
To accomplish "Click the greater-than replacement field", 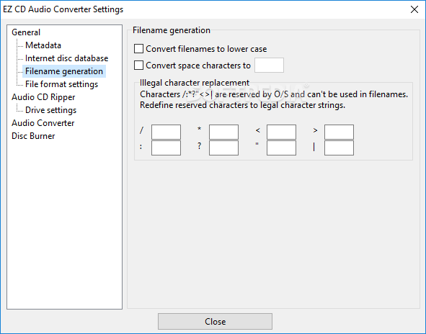I will pos(339,132).
